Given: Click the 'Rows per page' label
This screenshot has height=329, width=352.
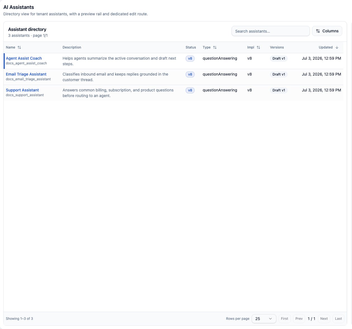Looking at the screenshot, I should (238, 319).
